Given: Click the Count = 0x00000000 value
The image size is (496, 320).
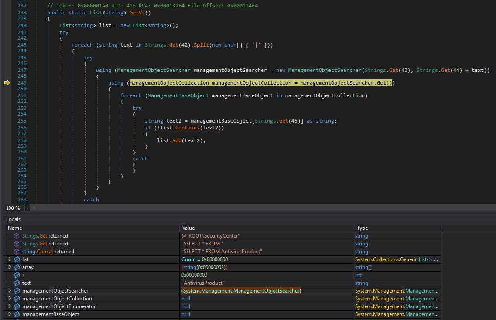Looking at the screenshot, I should [x=205, y=259].
